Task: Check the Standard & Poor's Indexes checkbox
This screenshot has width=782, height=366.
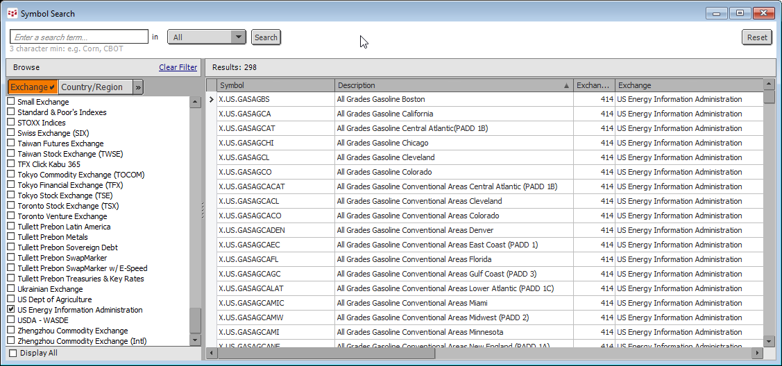Action: pyautogui.click(x=11, y=112)
